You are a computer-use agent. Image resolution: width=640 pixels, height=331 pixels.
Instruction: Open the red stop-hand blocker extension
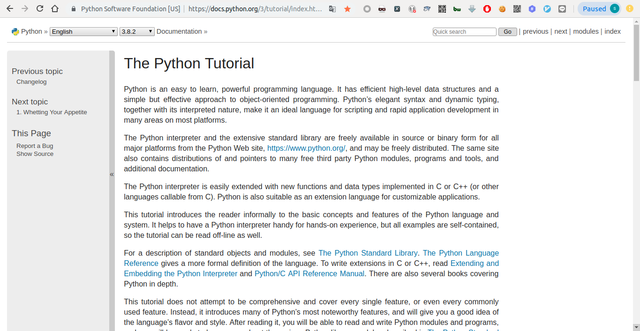(487, 8)
